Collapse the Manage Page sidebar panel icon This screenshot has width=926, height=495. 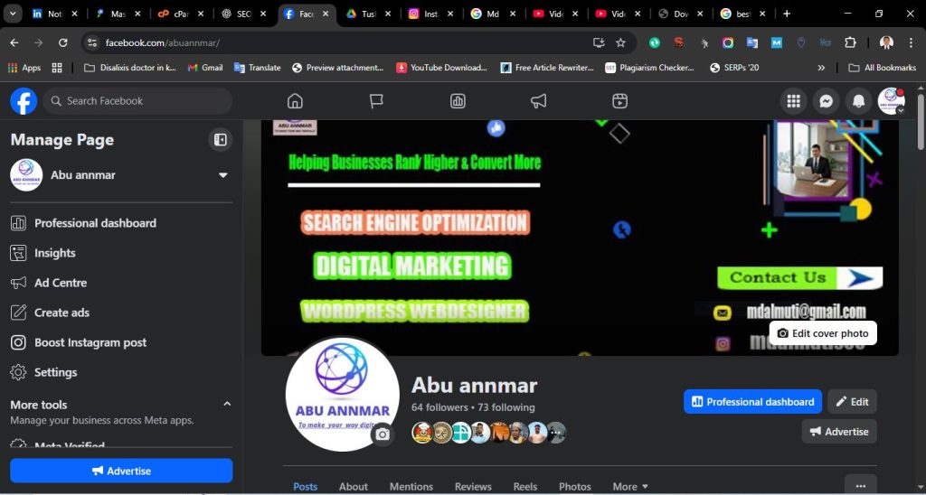tap(221, 140)
